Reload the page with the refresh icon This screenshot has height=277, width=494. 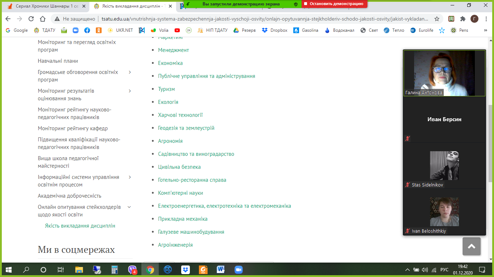click(31, 19)
